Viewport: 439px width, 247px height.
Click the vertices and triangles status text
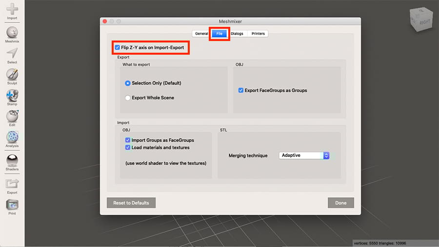pyautogui.click(x=380, y=243)
